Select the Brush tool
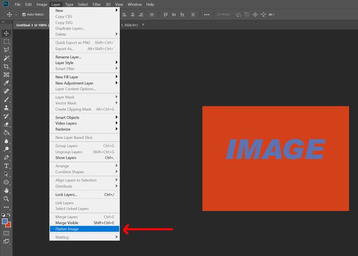Image resolution: width=358 pixels, height=256 pixels. (x=7, y=99)
